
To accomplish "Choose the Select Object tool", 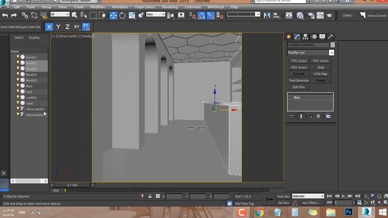I will click(74, 15).
